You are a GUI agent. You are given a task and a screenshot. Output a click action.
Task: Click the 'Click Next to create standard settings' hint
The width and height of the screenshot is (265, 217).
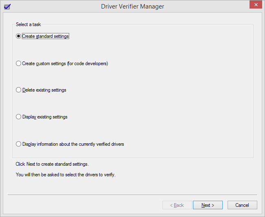coord(52,164)
